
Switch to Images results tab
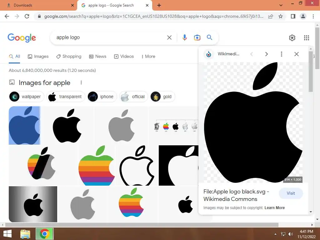point(38,56)
